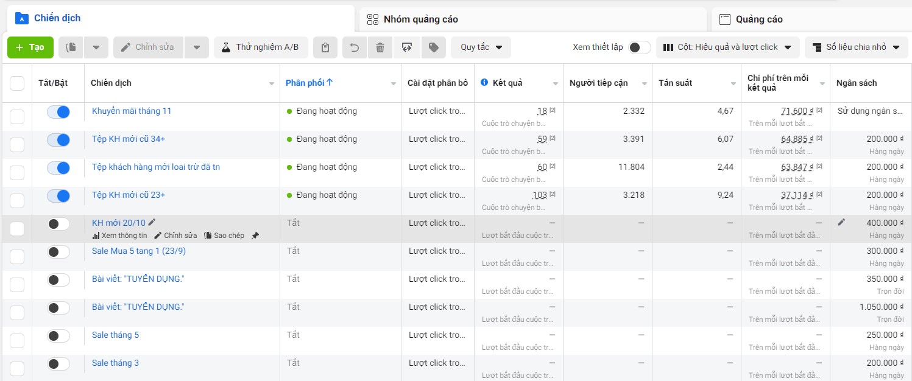Click the trash icon to delete selection
The height and width of the screenshot is (381, 912).
pyautogui.click(x=380, y=47)
